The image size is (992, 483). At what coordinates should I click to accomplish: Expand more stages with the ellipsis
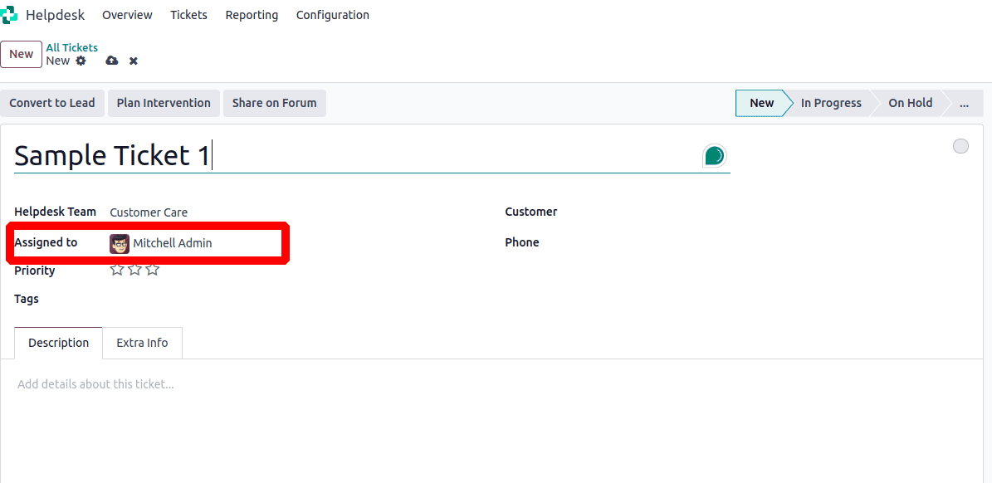[x=964, y=103]
